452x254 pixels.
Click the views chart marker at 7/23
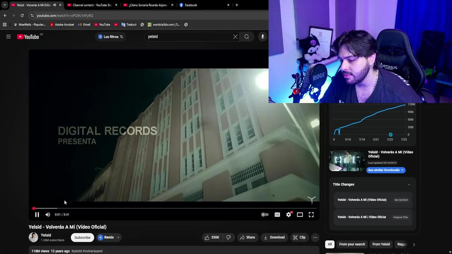pyautogui.click(x=391, y=135)
